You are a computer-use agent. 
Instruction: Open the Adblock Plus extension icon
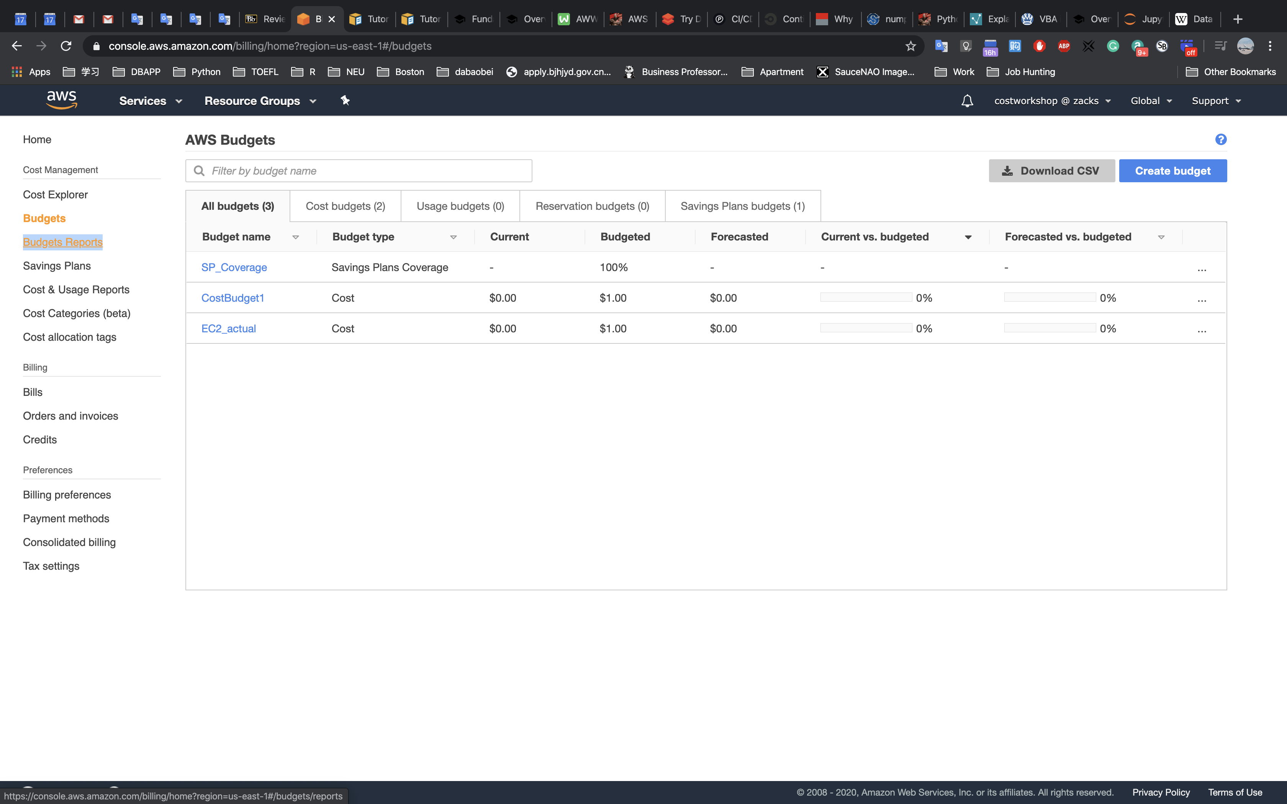point(1064,46)
